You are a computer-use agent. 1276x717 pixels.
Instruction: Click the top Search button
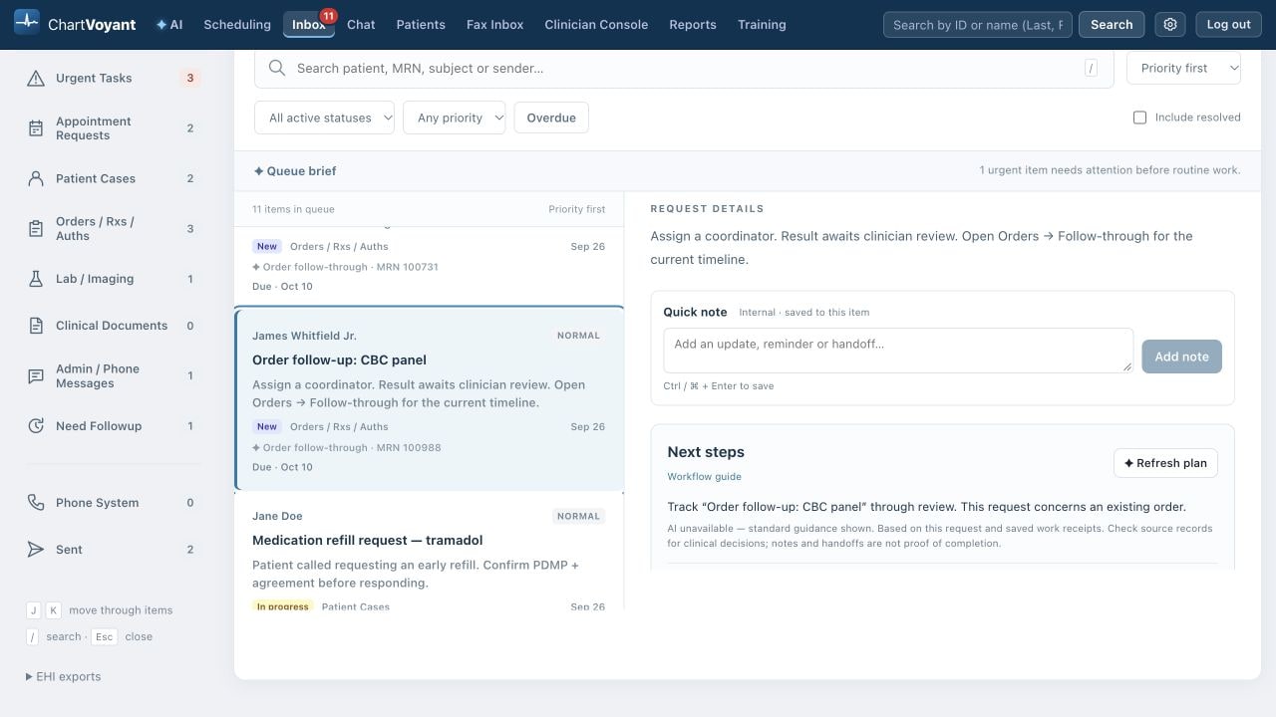(1112, 25)
